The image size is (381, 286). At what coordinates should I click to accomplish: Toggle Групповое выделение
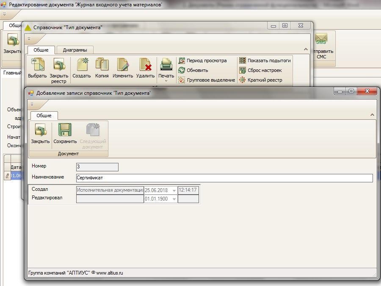[x=207, y=80]
